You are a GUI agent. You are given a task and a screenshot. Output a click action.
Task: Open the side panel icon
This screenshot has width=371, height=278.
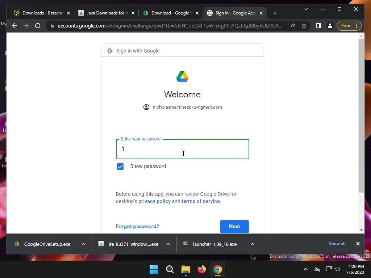[x=318, y=26]
